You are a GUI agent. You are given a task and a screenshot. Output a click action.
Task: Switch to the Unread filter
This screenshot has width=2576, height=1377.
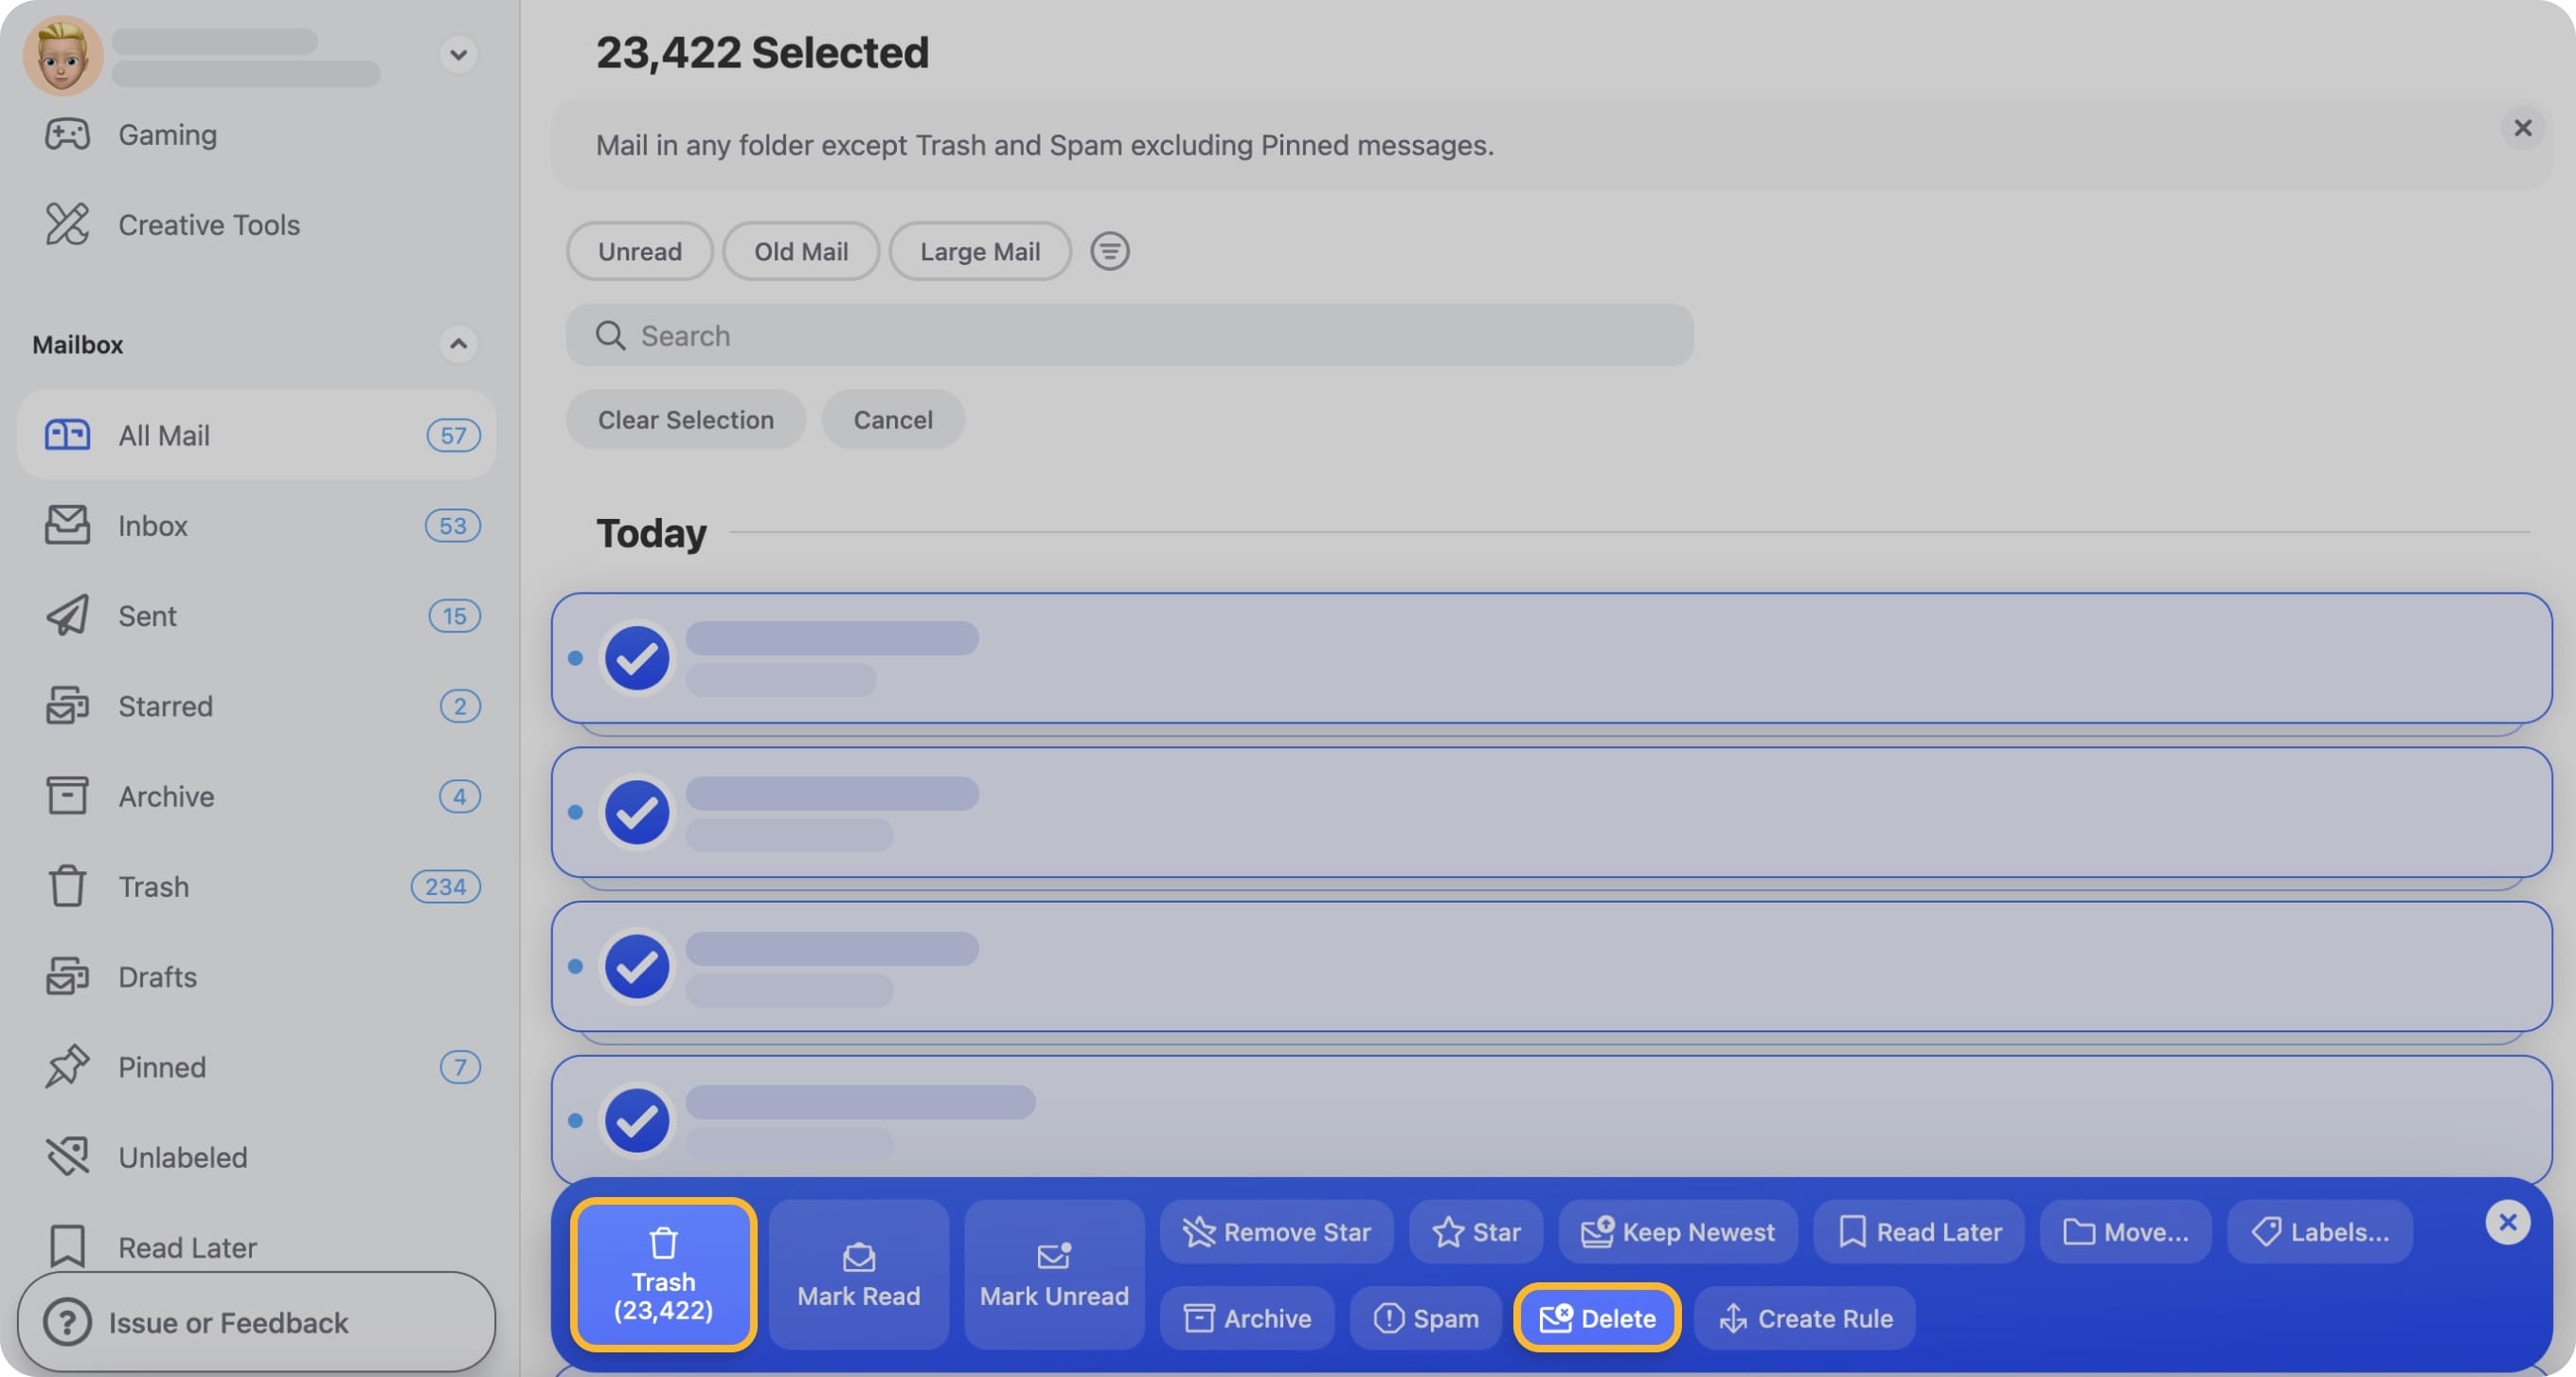click(639, 251)
